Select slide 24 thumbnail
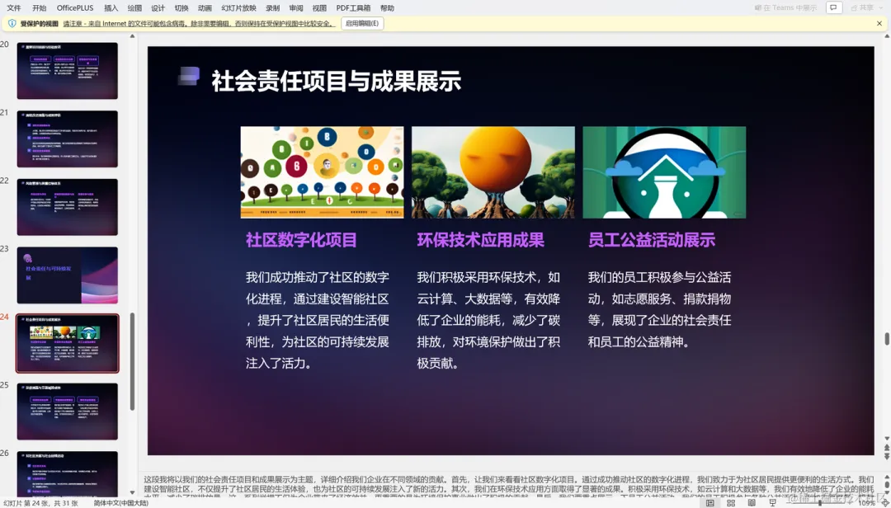Image resolution: width=891 pixels, height=508 pixels. [67, 343]
